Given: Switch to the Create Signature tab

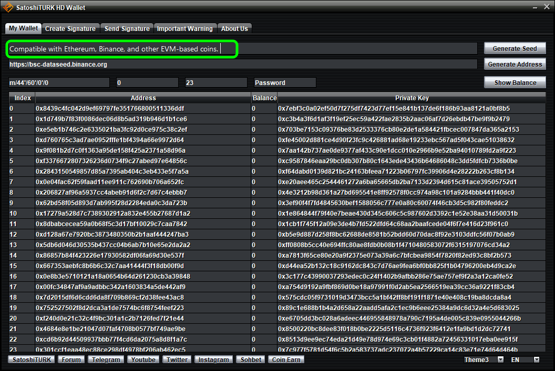Looking at the screenshot, I should coord(70,29).
